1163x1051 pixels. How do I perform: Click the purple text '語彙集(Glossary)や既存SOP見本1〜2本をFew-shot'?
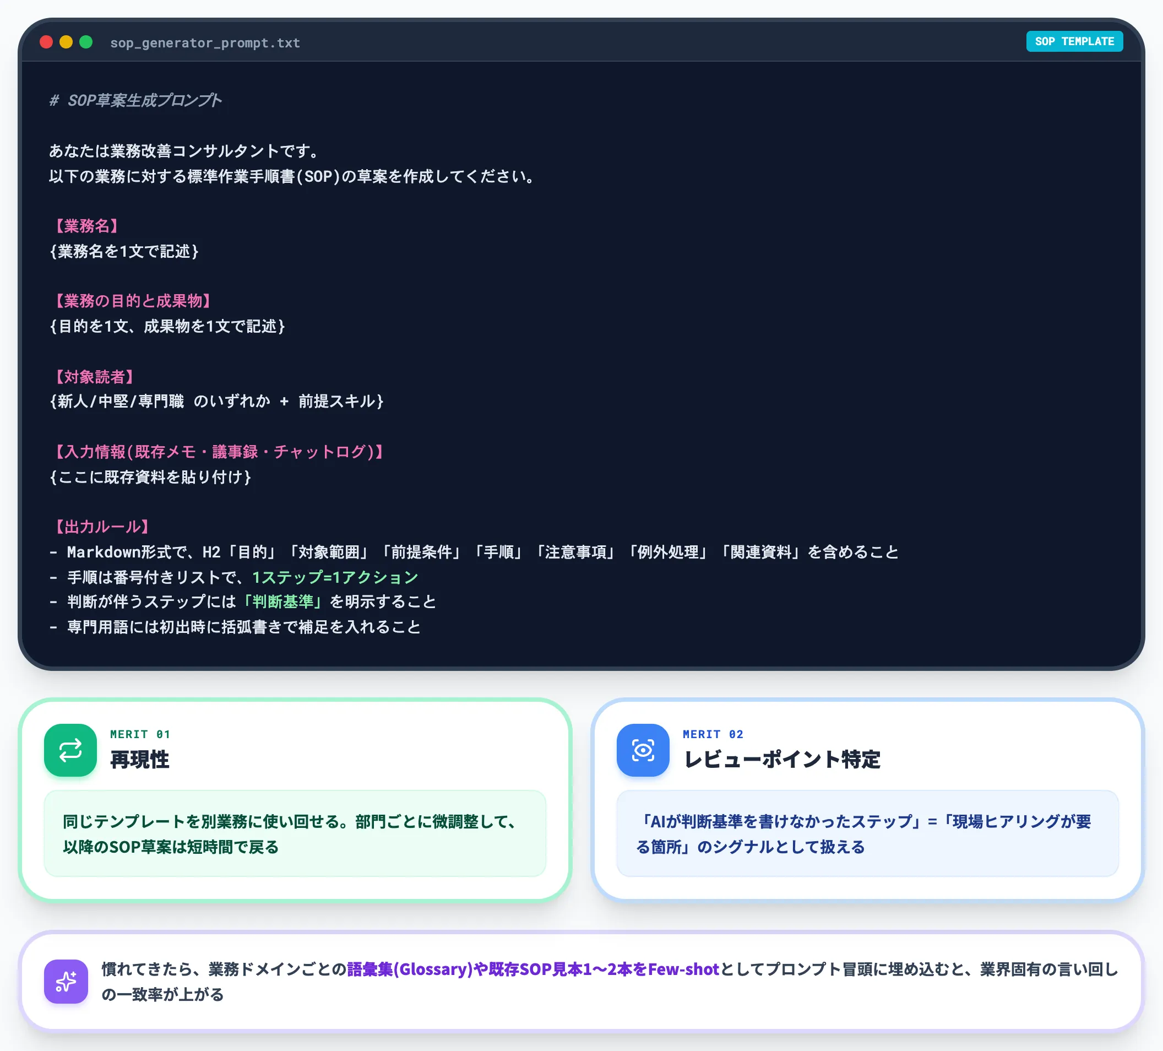(533, 968)
